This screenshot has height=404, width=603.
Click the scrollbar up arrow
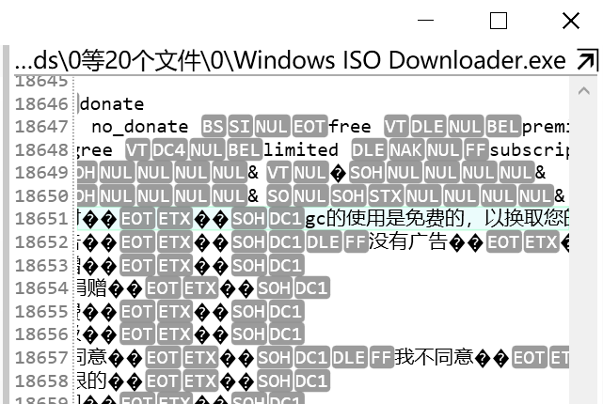584,91
